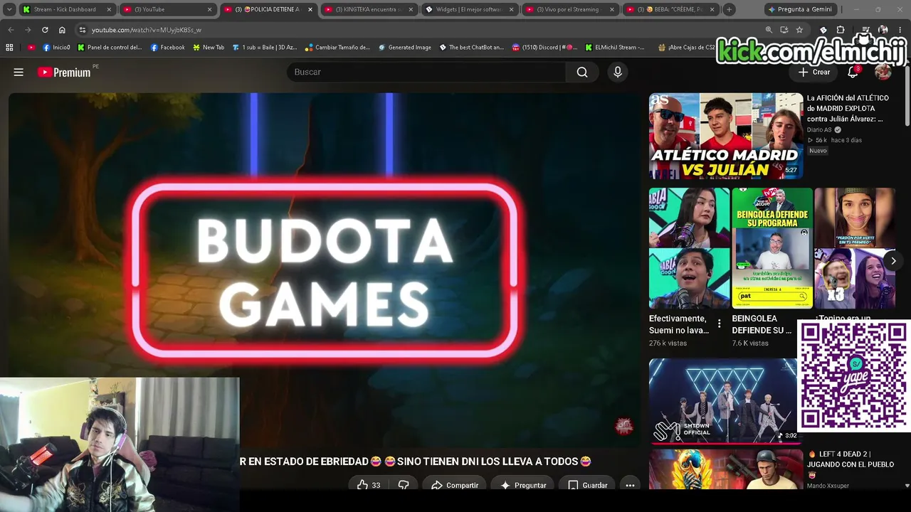
Task: Open BEINGOLEA DEFIENDE short thumbnail
Action: tap(772, 248)
